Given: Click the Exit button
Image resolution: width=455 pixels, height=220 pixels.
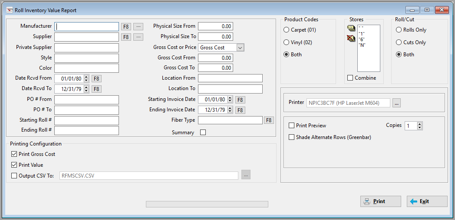Looking at the screenshot, I should click(427, 201).
